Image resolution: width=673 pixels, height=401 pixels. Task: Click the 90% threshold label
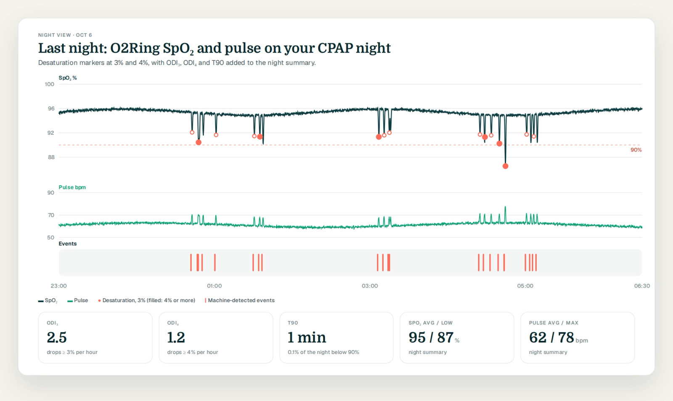[x=636, y=150]
